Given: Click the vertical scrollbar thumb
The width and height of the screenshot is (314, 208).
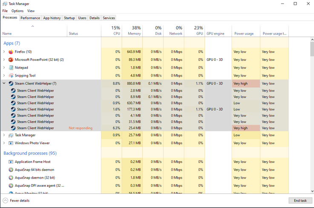Looking at the screenshot, I should click(x=312, y=49).
